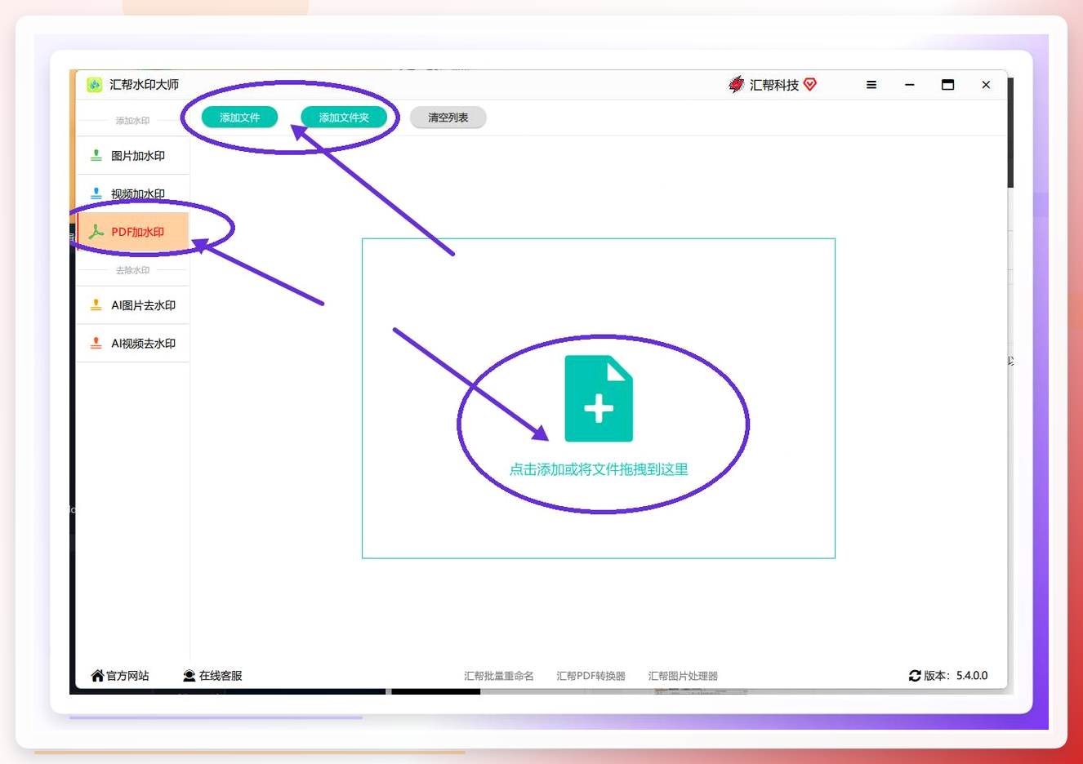
Task: Click the refresh icon beside 版本
Action: 915,676
